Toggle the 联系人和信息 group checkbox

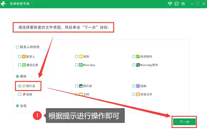pyautogui.click(x=17, y=47)
